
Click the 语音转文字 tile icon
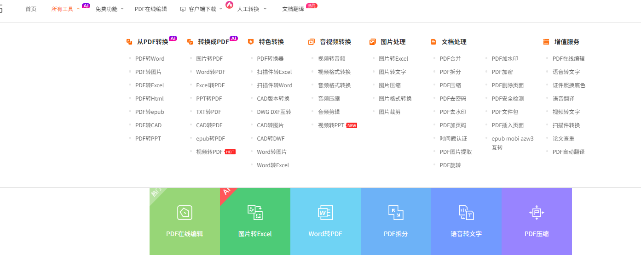click(466, 213)
